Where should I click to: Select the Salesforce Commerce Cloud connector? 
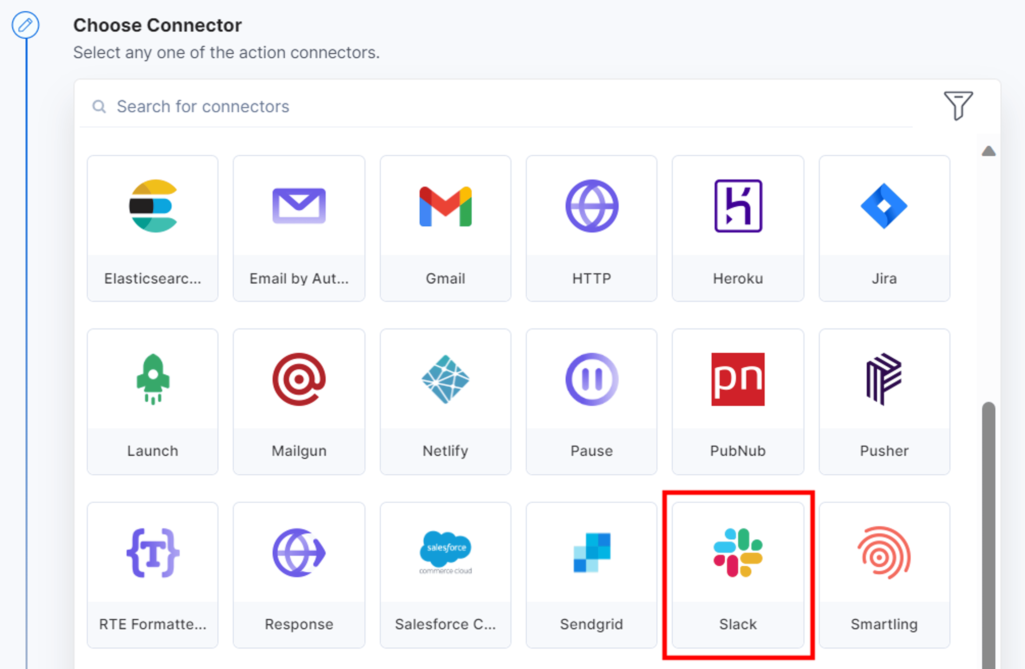click(x=445, y=575)
